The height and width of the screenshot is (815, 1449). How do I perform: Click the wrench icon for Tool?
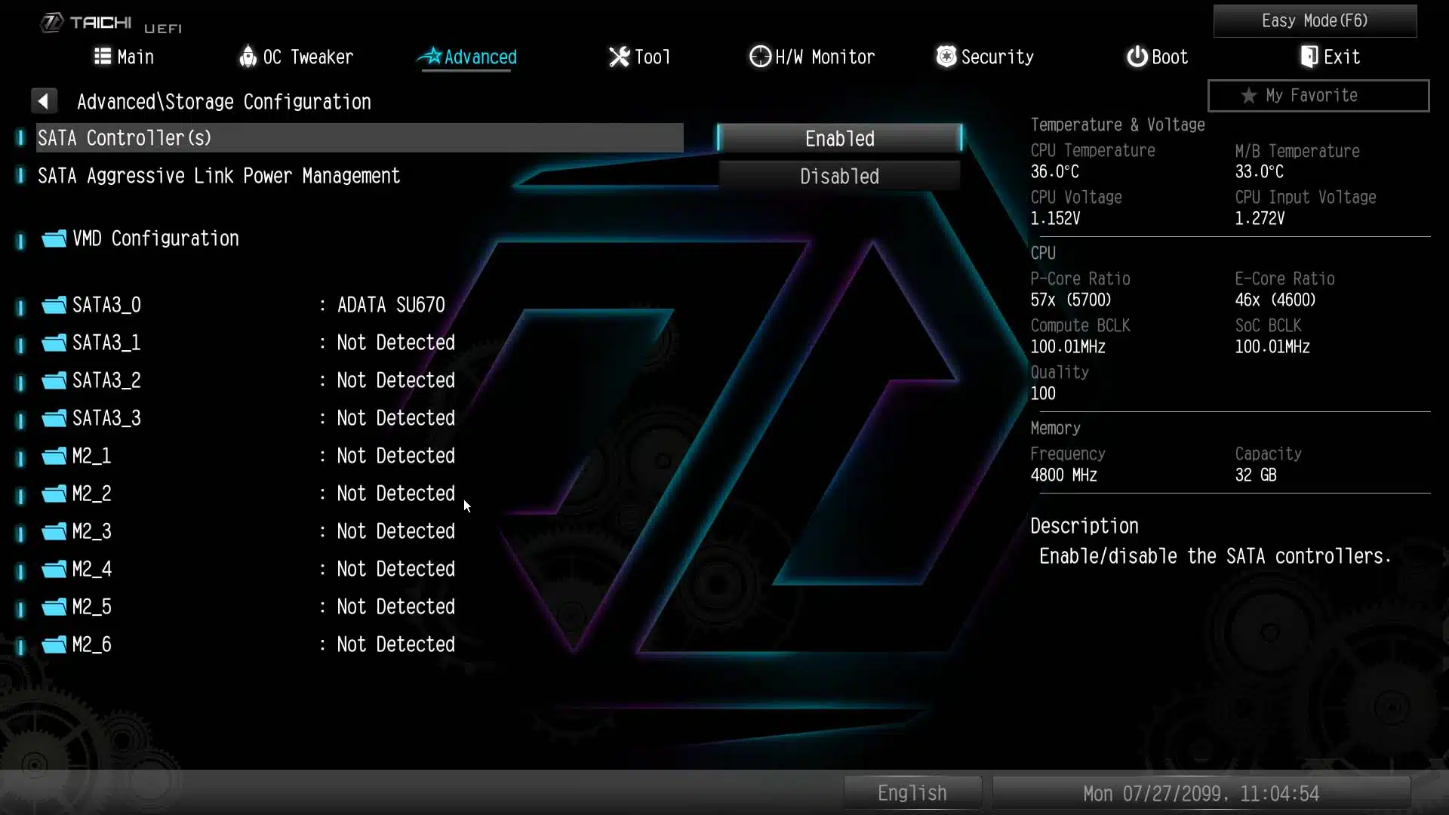619,57
